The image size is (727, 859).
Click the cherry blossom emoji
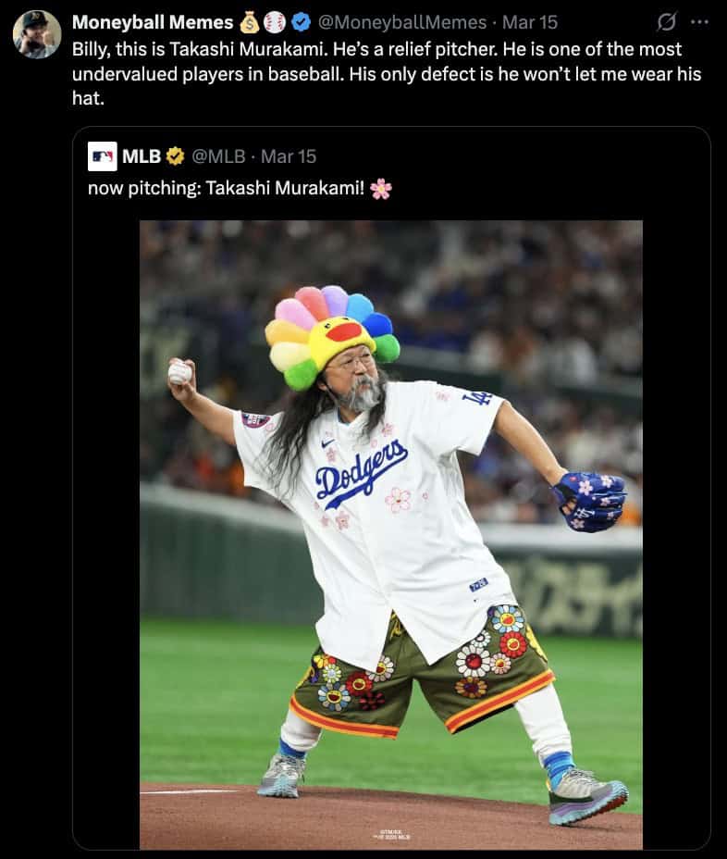pyautogui.click(x=380, y=189)
